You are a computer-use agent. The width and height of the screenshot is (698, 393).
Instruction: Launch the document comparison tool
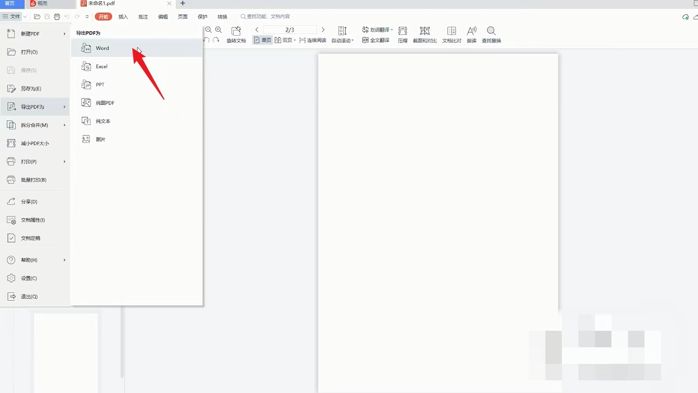click(451, 34)
